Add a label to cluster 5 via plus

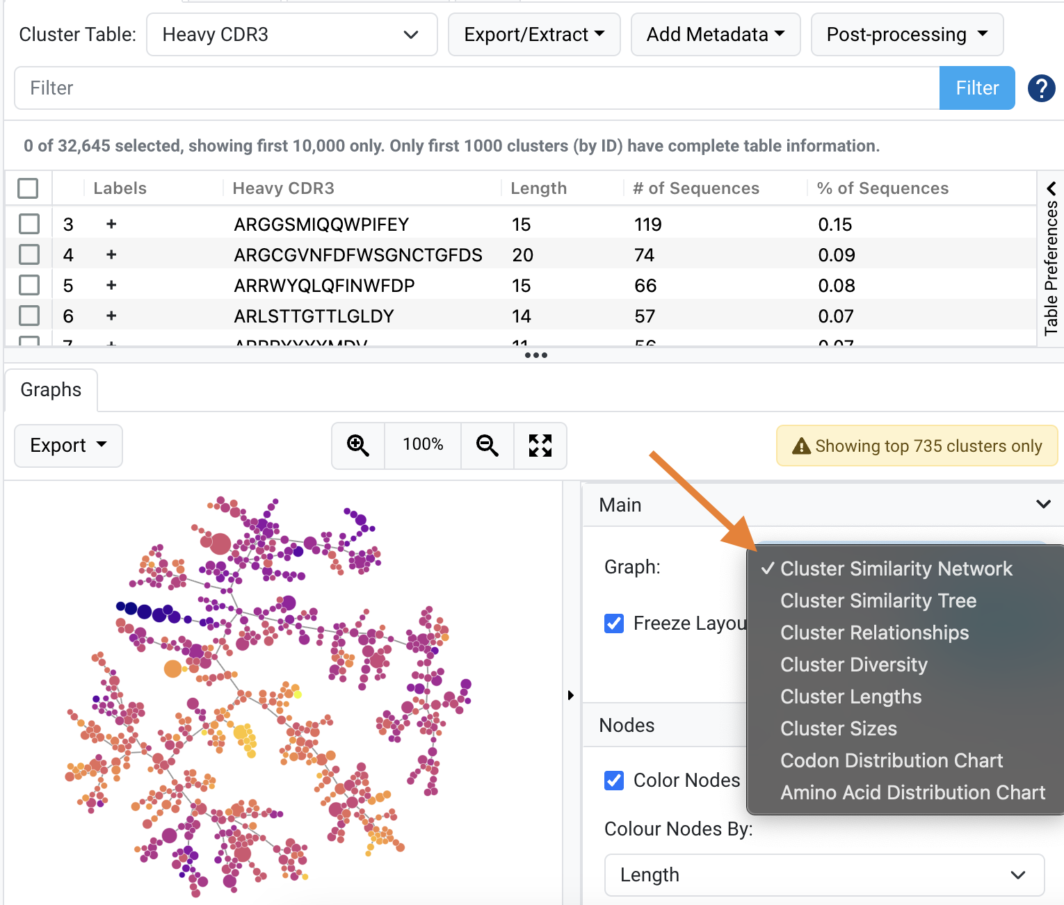(x=111, y=285)
